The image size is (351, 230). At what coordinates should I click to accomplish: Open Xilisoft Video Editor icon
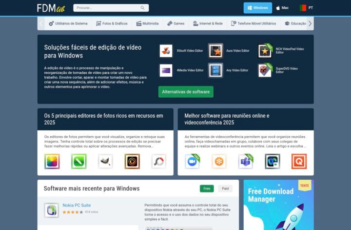coord(166,51)
